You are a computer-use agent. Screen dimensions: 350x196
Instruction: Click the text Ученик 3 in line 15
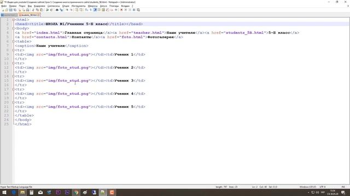124,81
